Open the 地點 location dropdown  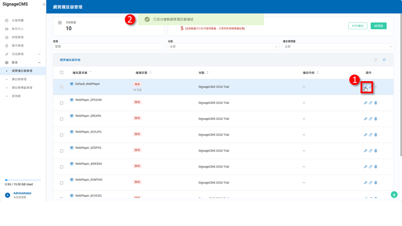click(x=223, y=47)
